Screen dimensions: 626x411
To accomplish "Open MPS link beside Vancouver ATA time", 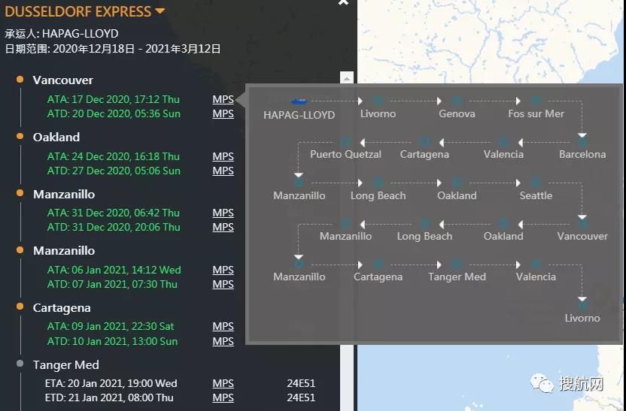I will (x=223, y=99).
